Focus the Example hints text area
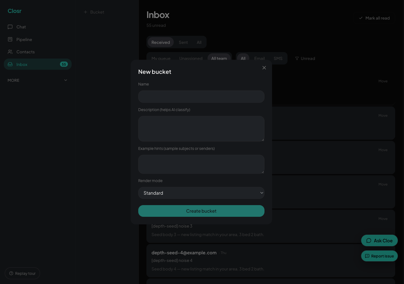 [201, 164]
